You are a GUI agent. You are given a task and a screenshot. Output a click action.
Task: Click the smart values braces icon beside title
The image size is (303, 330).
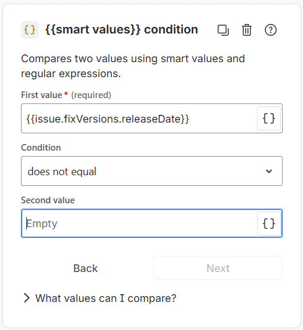click(x=30, y=30)
